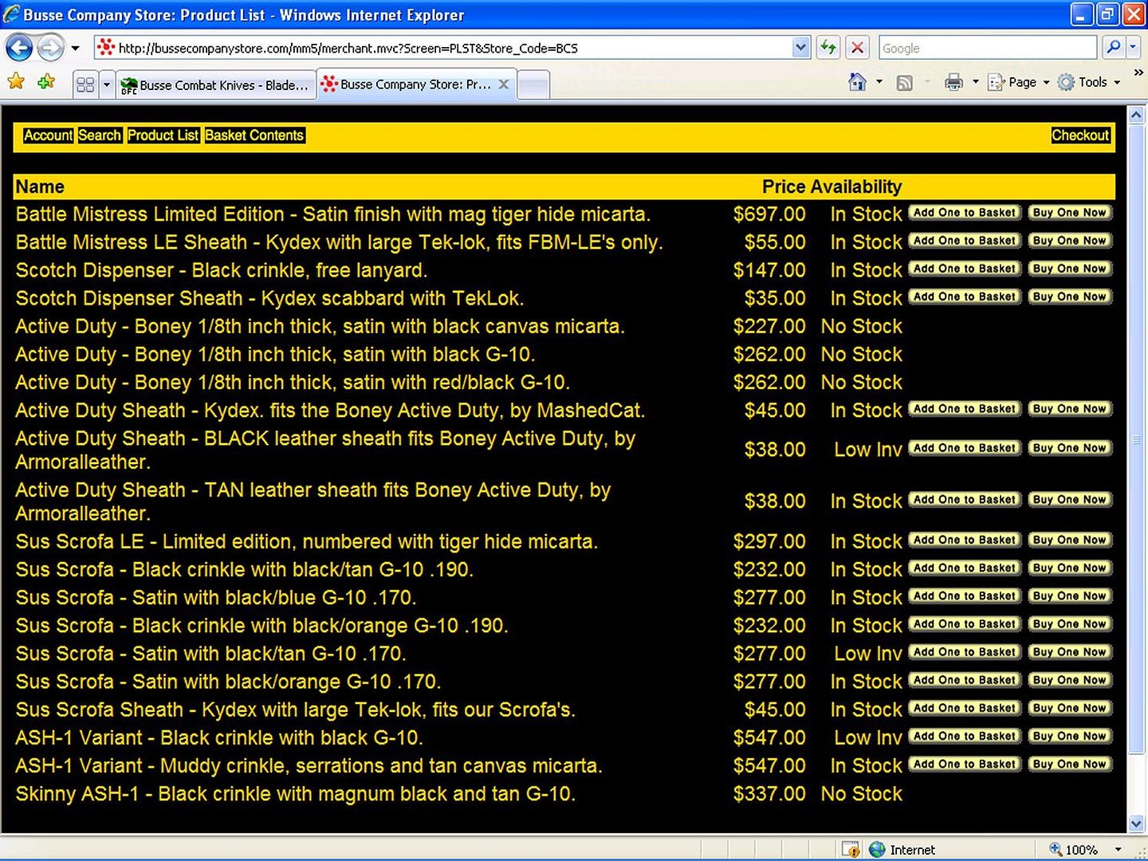Add Sus Scrofa black/tan G-10 .190 to basket
This screenshot has width=1148, height=861.
pyautogui.click(x=965, y=568)
